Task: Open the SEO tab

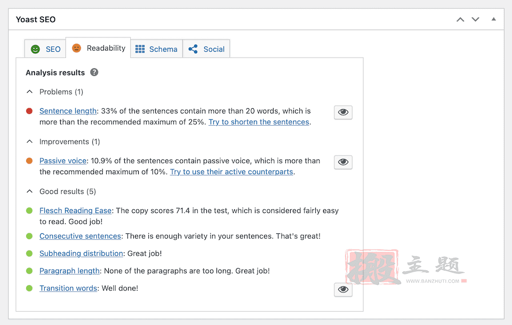Action: pyautogui.click(x=45, y=49)
